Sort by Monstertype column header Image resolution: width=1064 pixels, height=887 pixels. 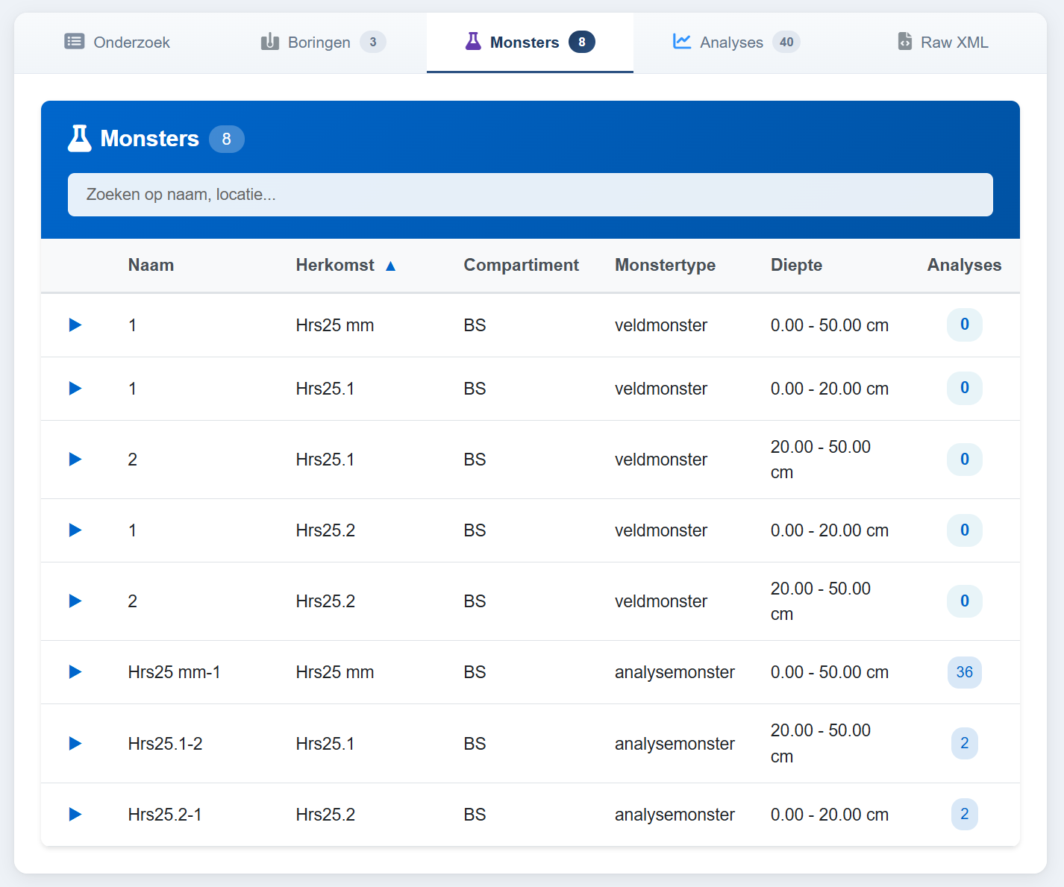(665, 266)
